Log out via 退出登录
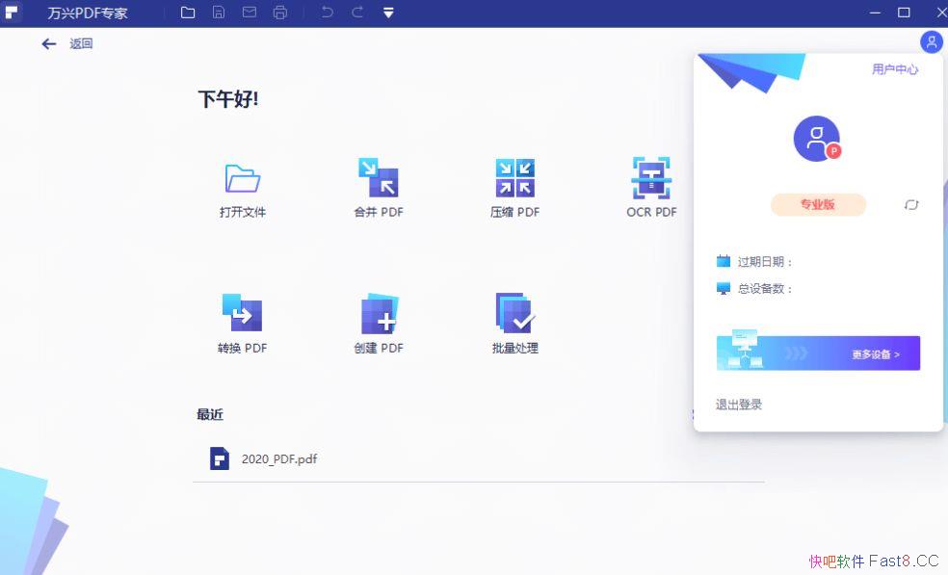 (739, 405)
